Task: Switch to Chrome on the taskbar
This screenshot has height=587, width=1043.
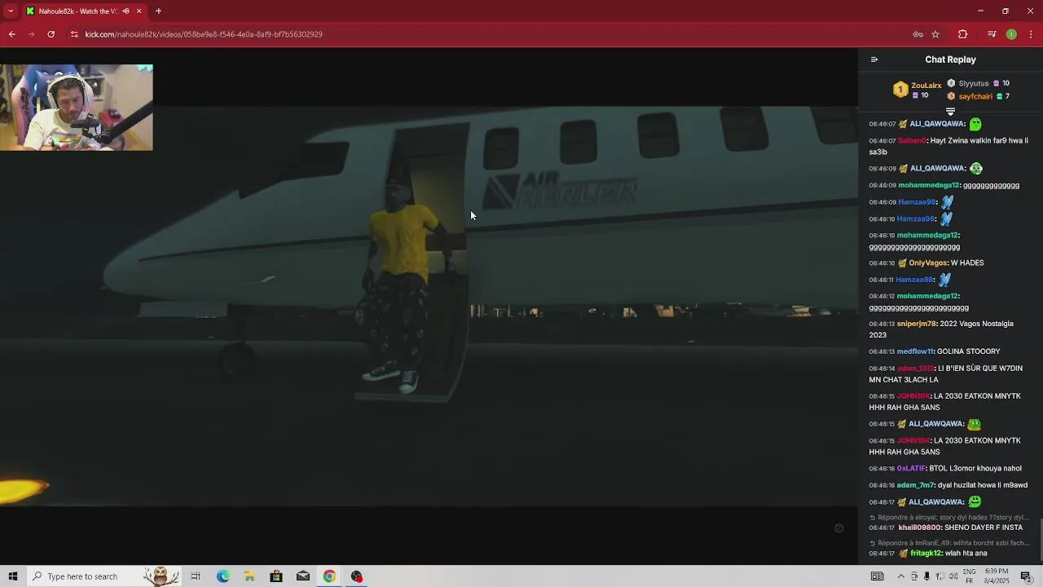Action: [x=329, y=576]
